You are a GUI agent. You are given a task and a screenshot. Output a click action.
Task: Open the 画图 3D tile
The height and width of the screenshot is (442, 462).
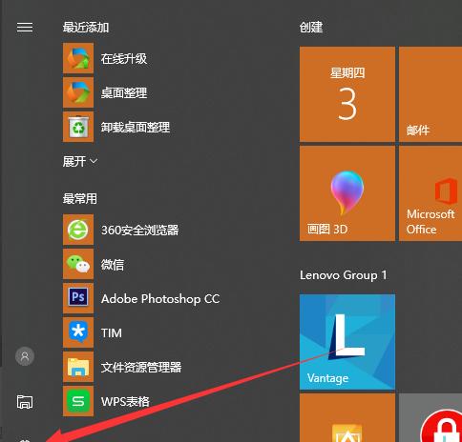point(347,193)
